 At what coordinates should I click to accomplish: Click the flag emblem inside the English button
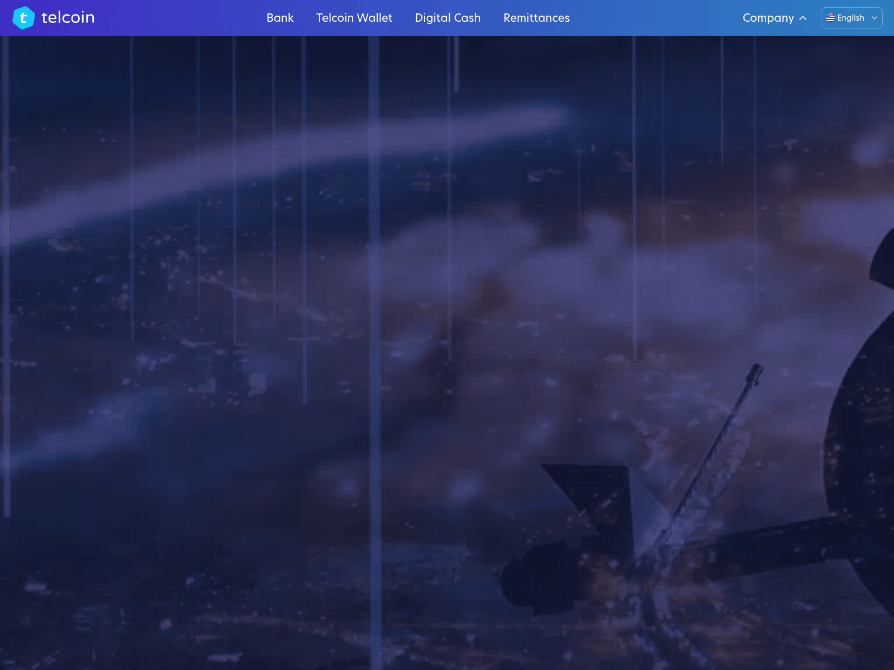830,17
